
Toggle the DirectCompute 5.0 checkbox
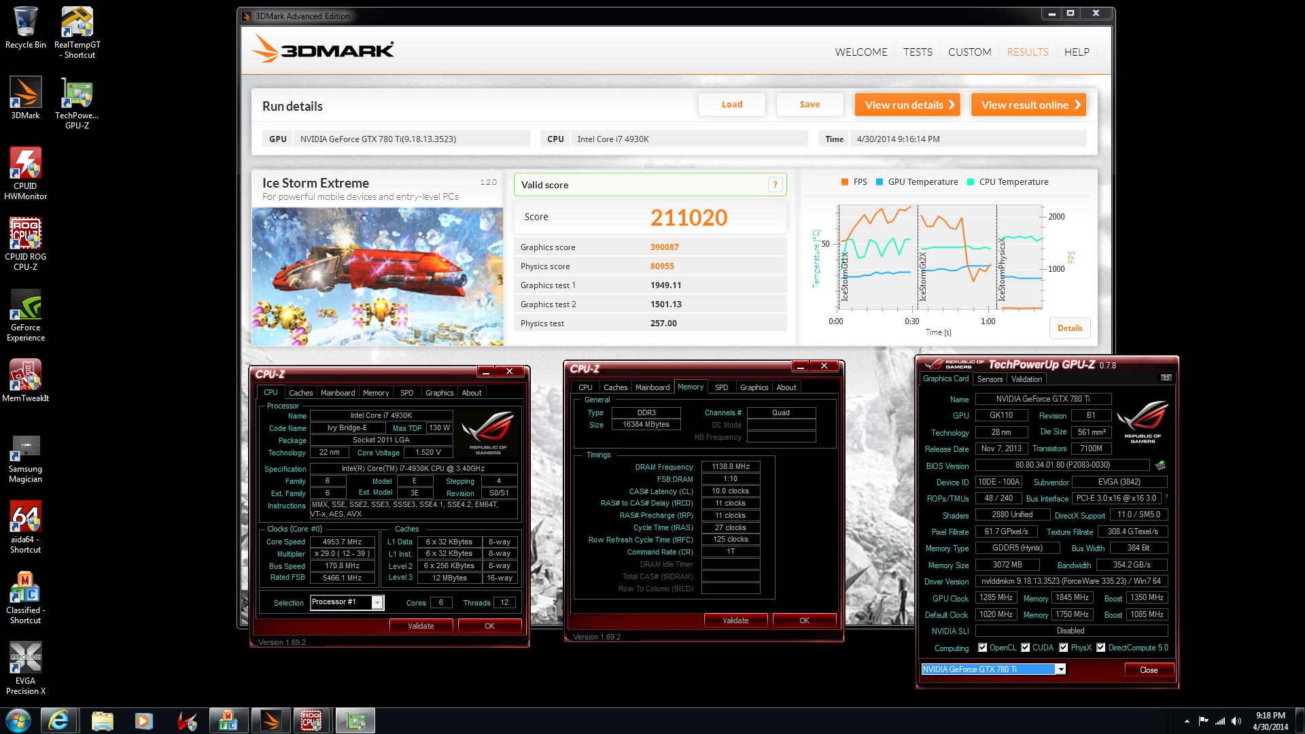[1100, 648]
